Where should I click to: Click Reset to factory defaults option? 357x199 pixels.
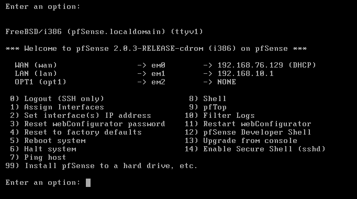pos(75,132)
